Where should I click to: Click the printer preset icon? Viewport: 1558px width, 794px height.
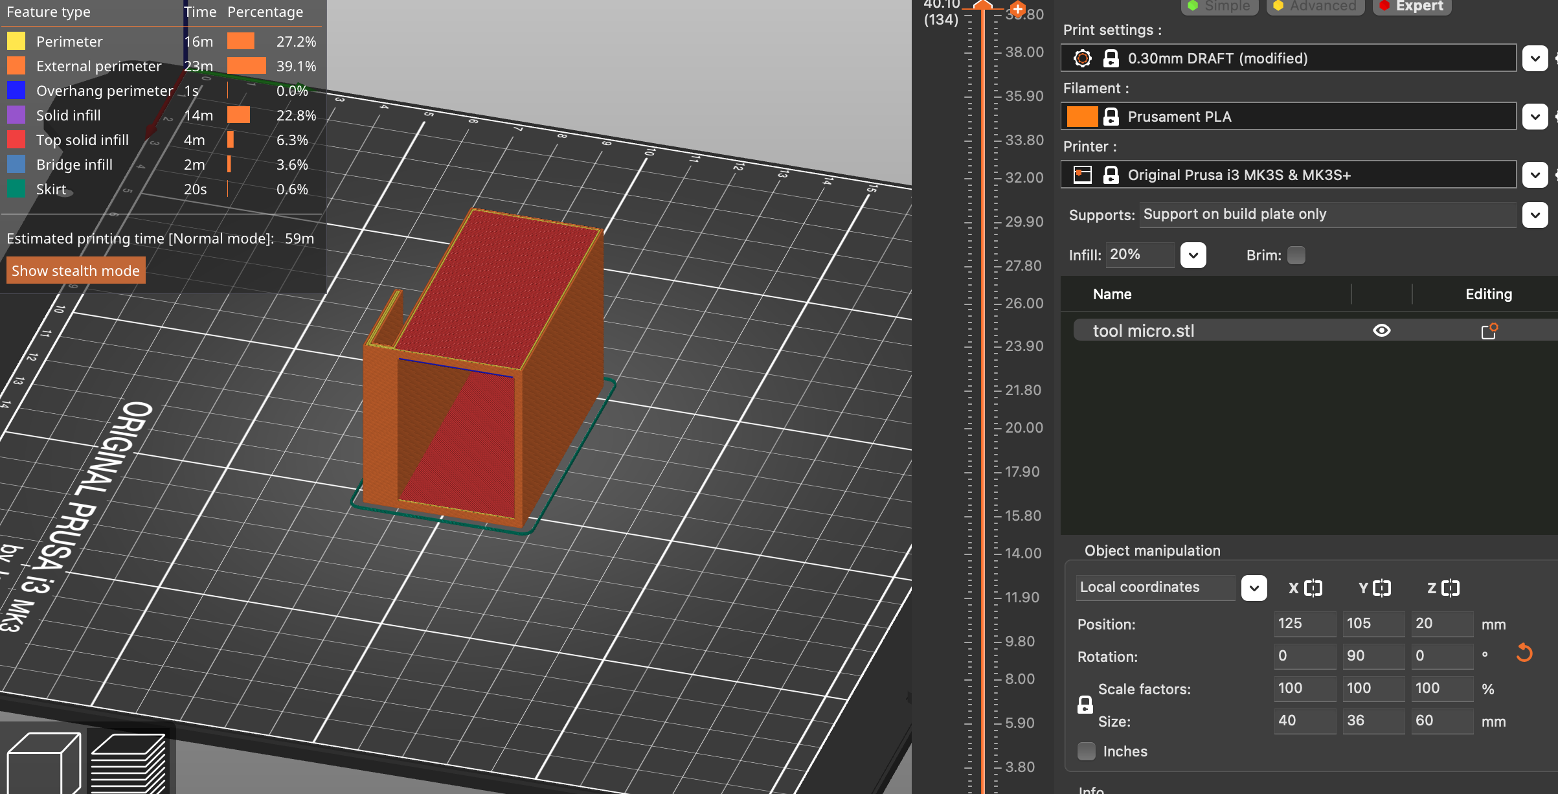click(1083, 175)
